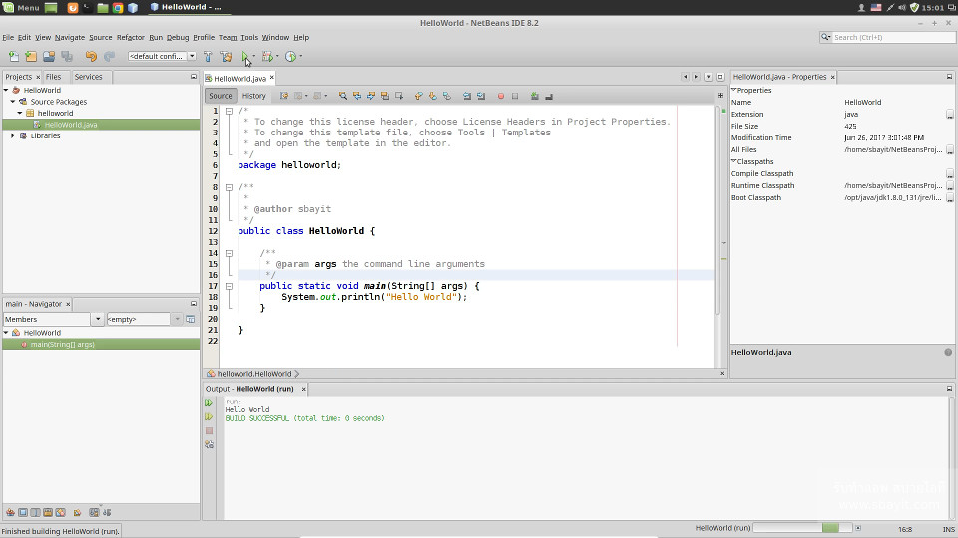Click the Shift Line Right icon
958x538 pixels.
pyautogui.click(x=481, y=96)
